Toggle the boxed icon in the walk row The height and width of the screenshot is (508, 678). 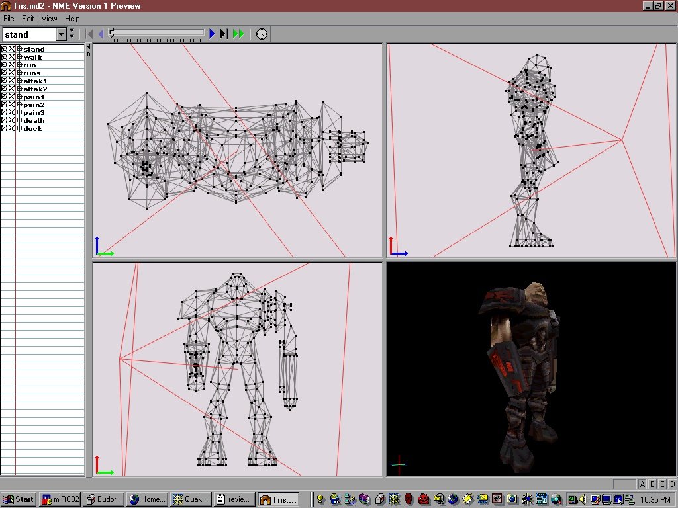pos(5,57)
